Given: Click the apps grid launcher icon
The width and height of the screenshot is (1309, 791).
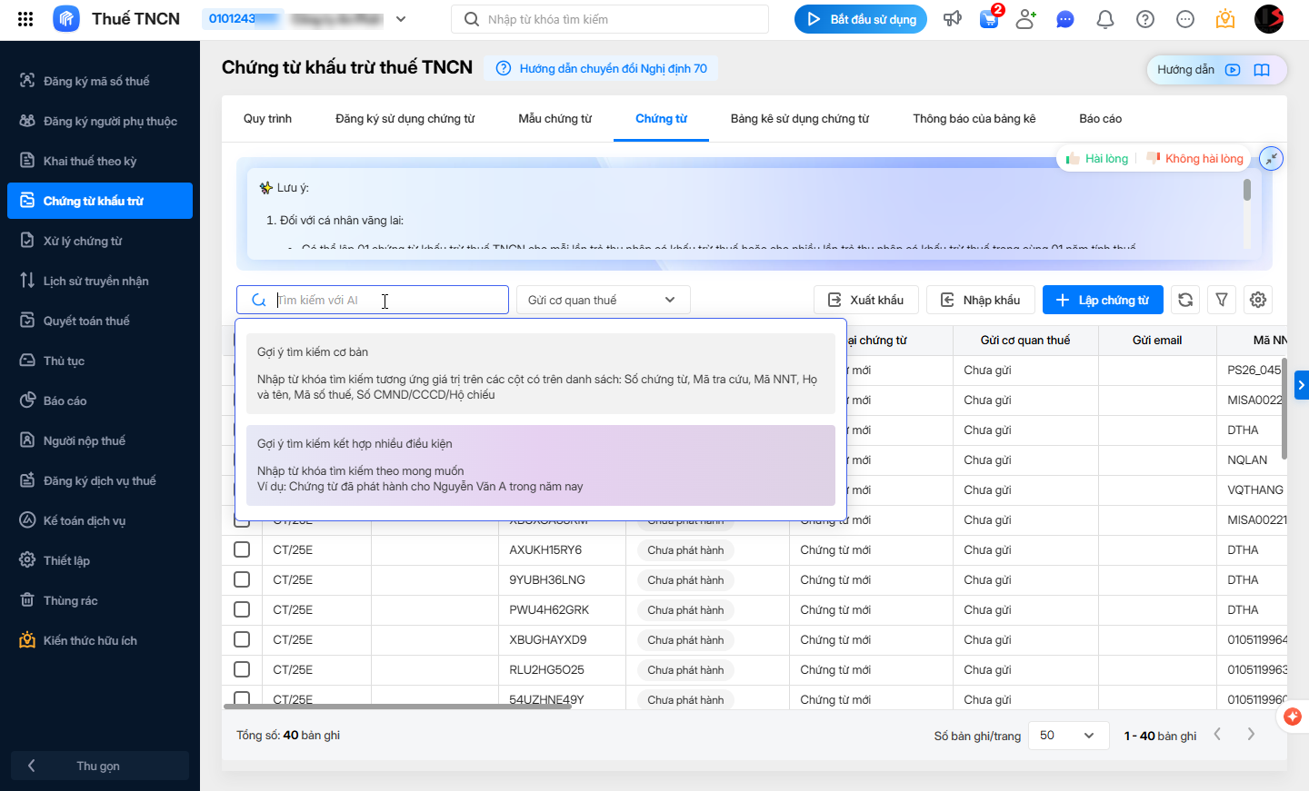Looking at the screenshot, I should 25,19.
